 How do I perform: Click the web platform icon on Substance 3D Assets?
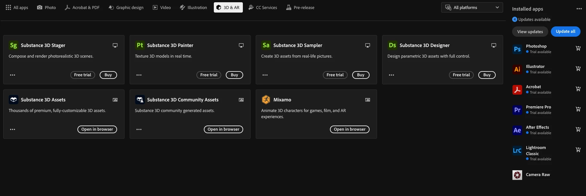[115, 100]
